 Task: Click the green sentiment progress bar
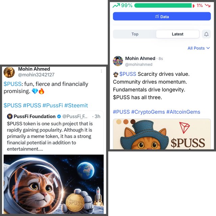point(163,5)
